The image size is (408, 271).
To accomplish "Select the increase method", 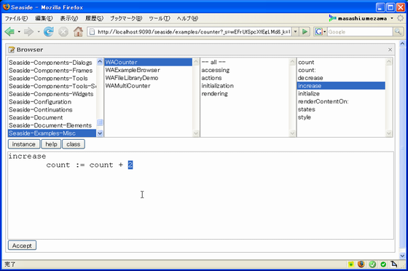I will 341,85.
